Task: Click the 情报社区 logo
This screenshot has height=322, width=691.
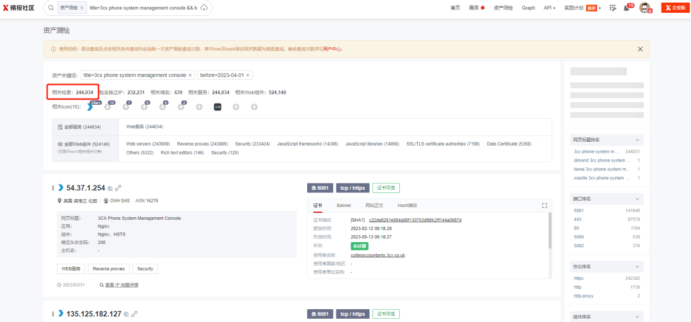Action: [19, 8]
